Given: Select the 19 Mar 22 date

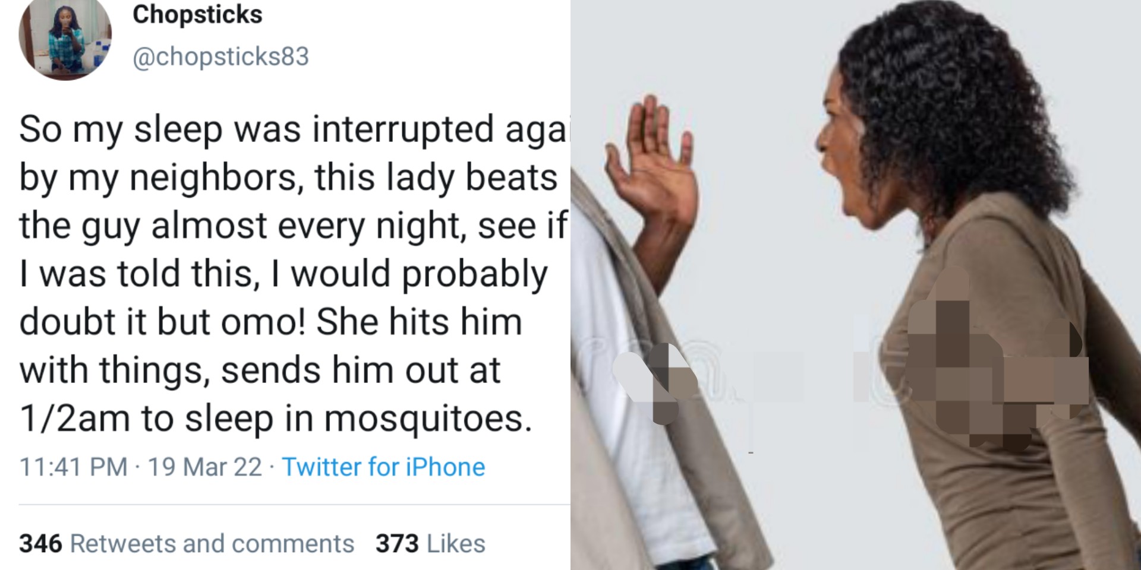Looking at the screenshot, I should 204,467.
